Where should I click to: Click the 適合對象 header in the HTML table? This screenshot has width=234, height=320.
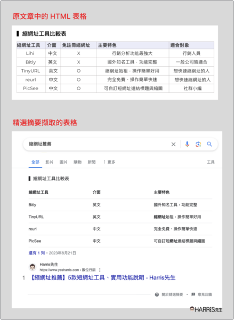tap(191, 45)
